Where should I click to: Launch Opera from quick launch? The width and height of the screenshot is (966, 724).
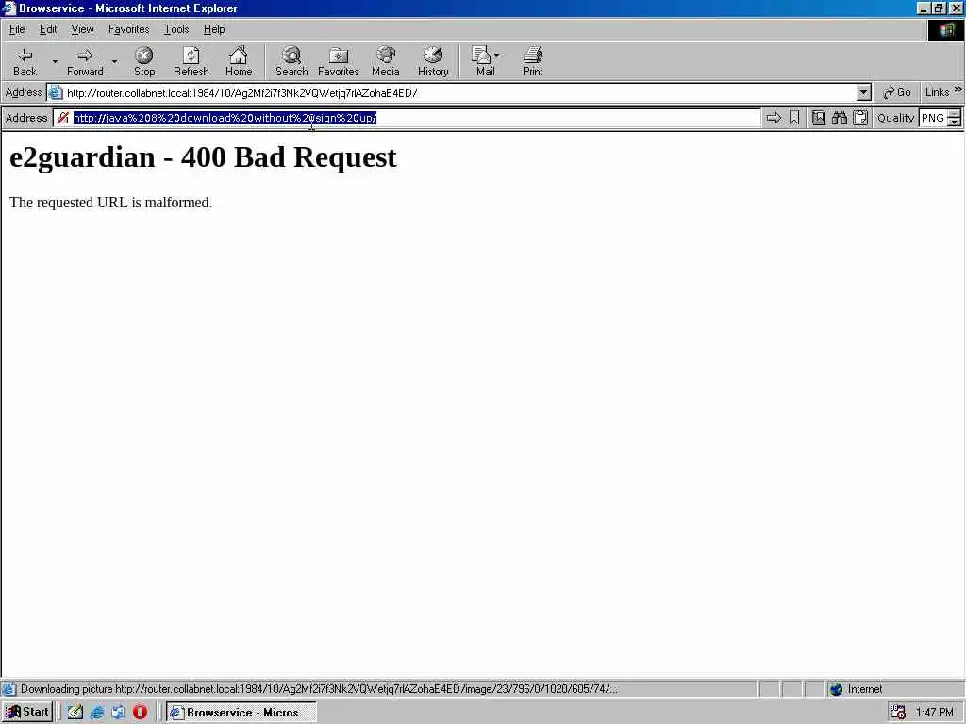point(140,713)
